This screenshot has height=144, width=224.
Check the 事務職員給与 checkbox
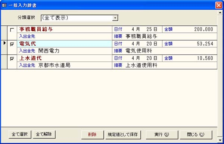tap(12, 30)
